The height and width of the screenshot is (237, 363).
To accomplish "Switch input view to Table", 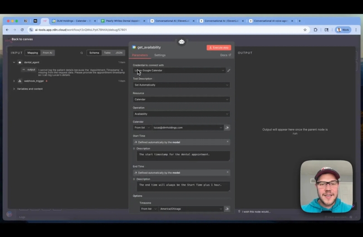I will coord(107,53).
